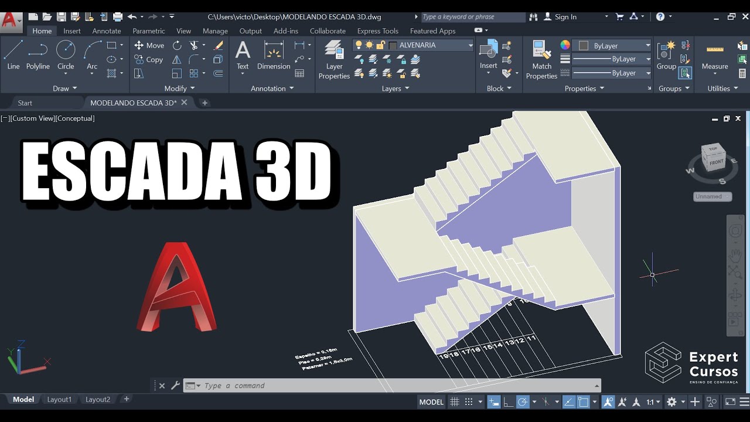Select the Circle drawing tool
This screenshot has height=422, width=750.
(x=66, y=55)
